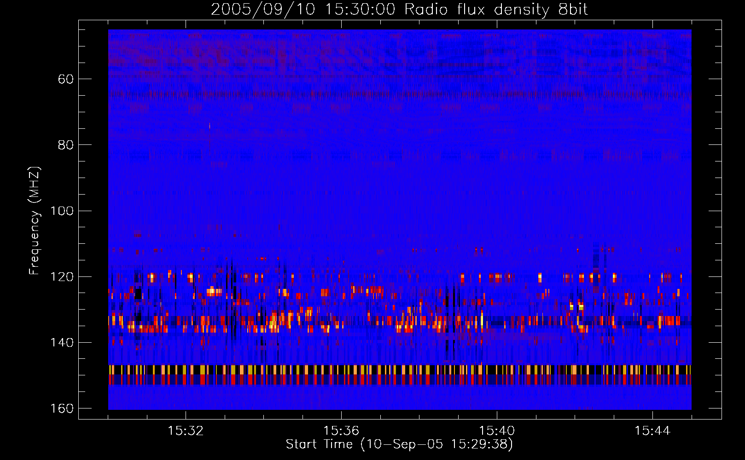Click the striped yellow-black interference band near 148 MHz
The image size is (745, 460).
point(400,370)
